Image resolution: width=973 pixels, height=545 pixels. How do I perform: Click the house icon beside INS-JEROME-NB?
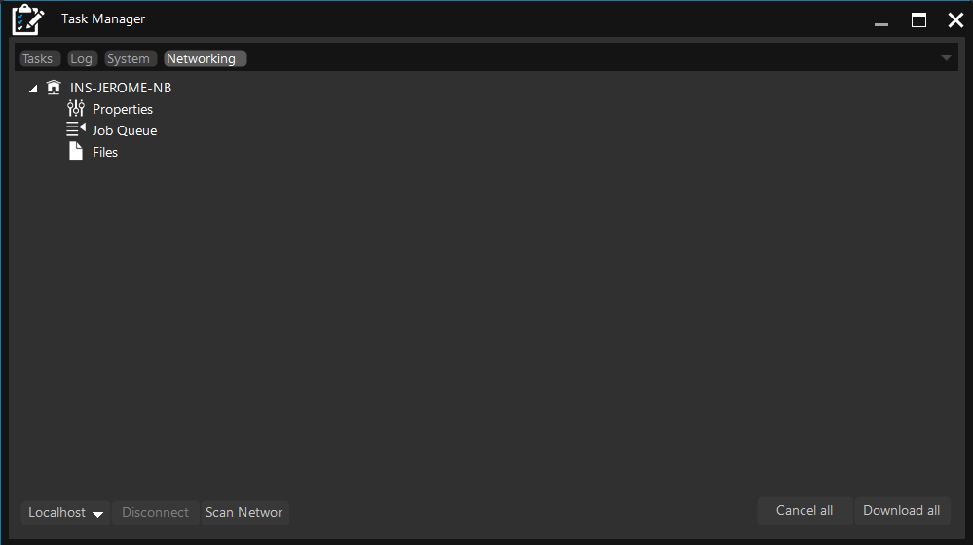point(54,88)
